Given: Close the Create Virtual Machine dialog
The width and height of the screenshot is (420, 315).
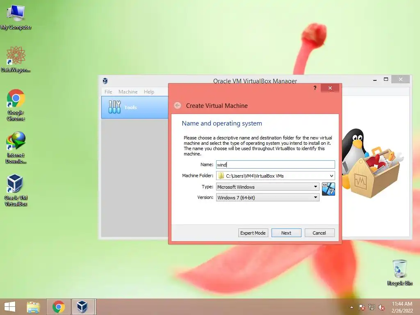Looking at the screenshot, I should 330,88.
